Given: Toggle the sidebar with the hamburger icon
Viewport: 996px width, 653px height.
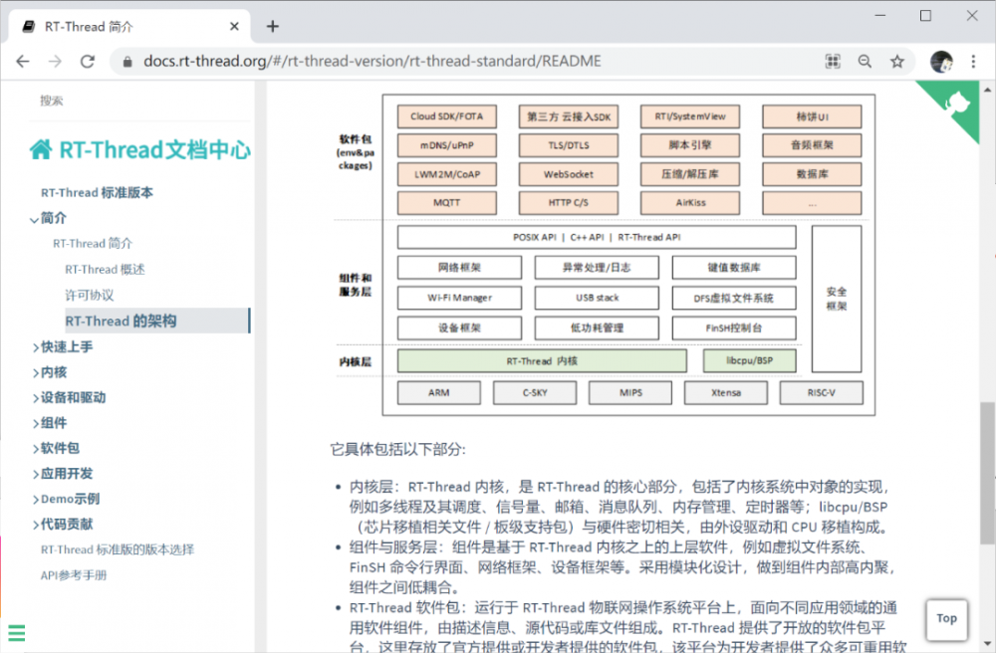Looking at the screenshot, I should (16, 632).
